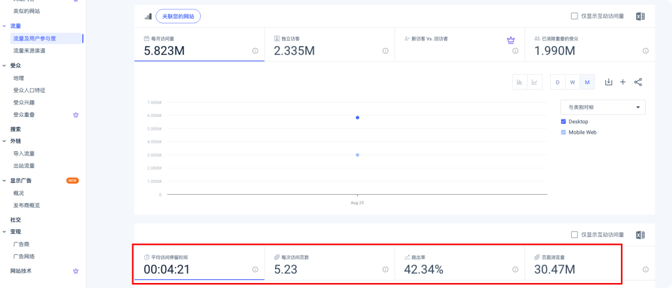Click the crown premium icon on 新访客 Vs. 回访者

510,40
